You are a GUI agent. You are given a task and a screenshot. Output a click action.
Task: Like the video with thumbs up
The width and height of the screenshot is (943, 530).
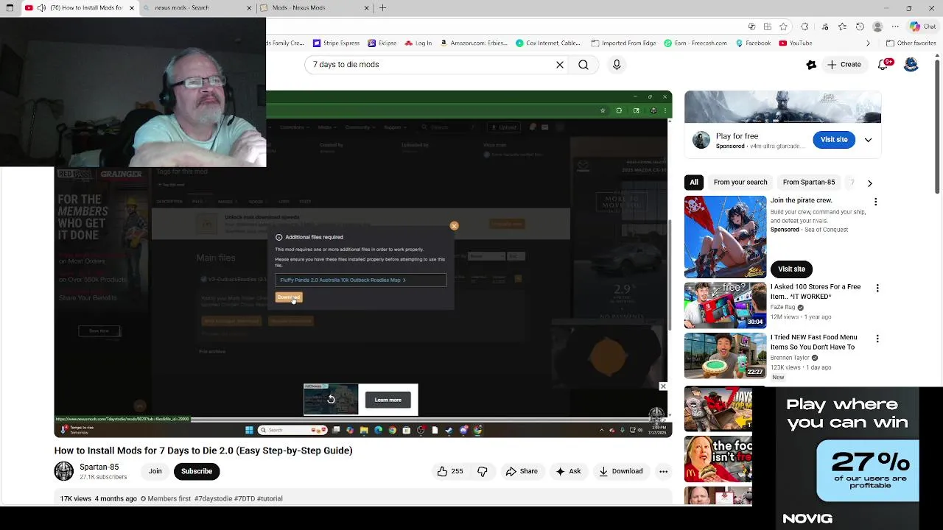tap(450, 471)
